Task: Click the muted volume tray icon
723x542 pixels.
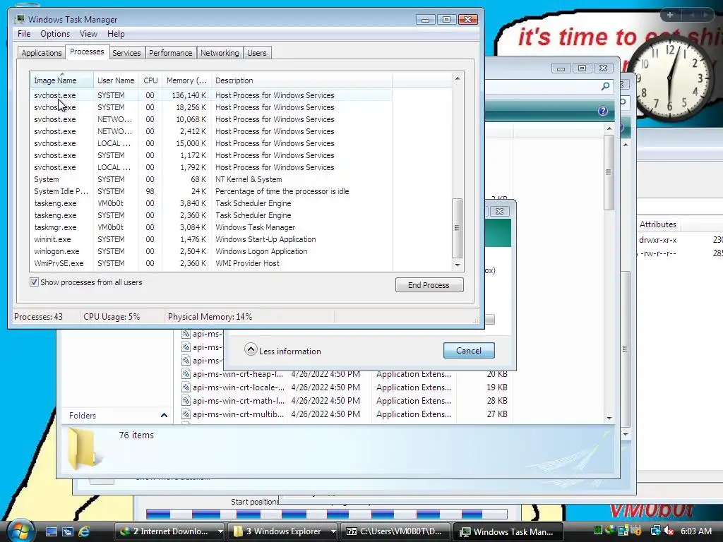Action: pyautogui.click(x=668, y=531)
